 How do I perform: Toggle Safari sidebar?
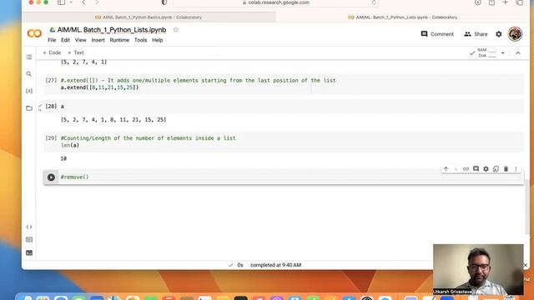[61, 2]
